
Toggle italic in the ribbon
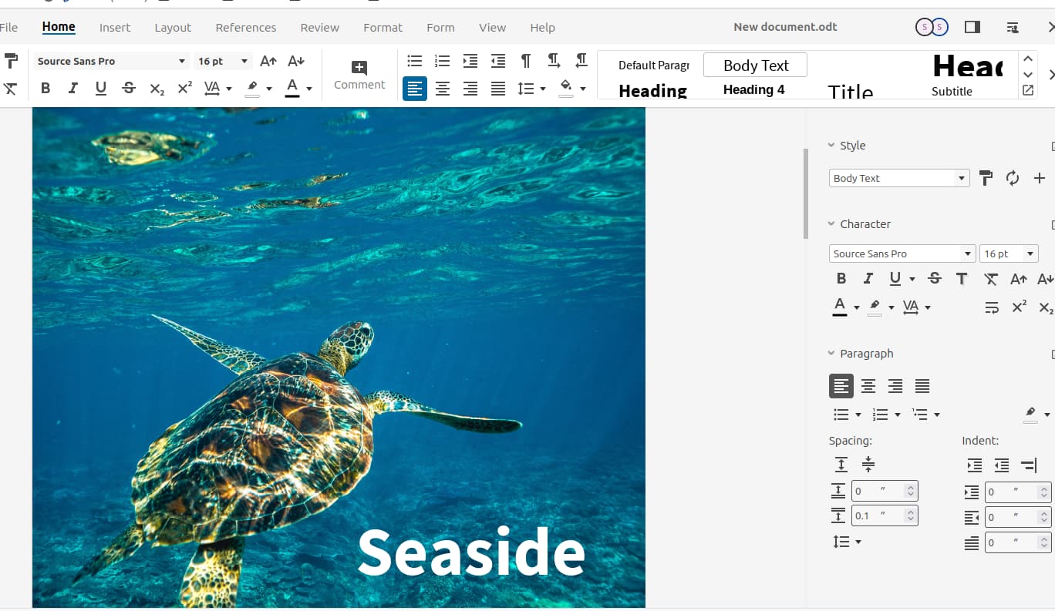[73, 89]
